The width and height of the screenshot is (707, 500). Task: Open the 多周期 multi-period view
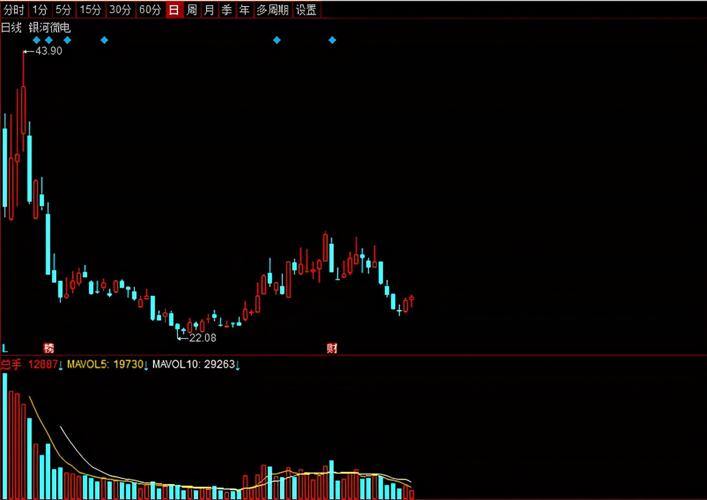coord(273,9)
